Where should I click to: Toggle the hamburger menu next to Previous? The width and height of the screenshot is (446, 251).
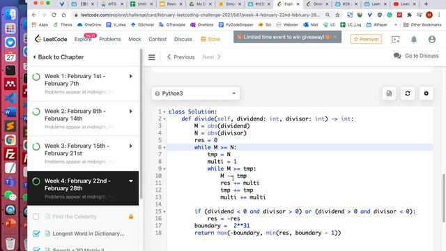152,57
